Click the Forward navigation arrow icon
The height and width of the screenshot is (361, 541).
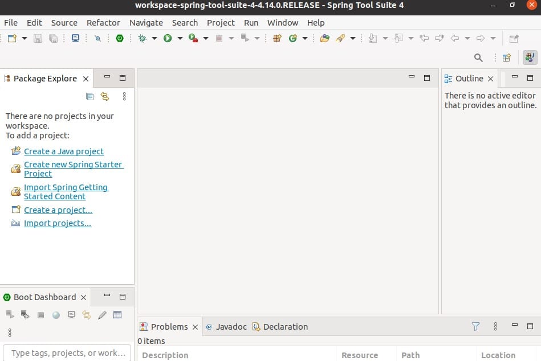pos(480,38)
